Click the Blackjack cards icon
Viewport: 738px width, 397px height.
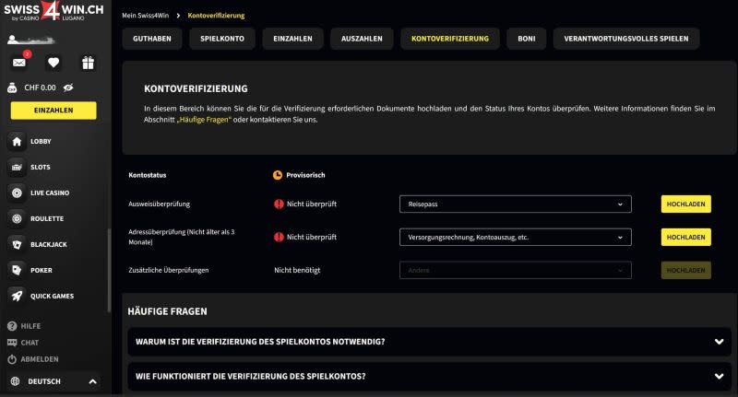coord(17,244)
